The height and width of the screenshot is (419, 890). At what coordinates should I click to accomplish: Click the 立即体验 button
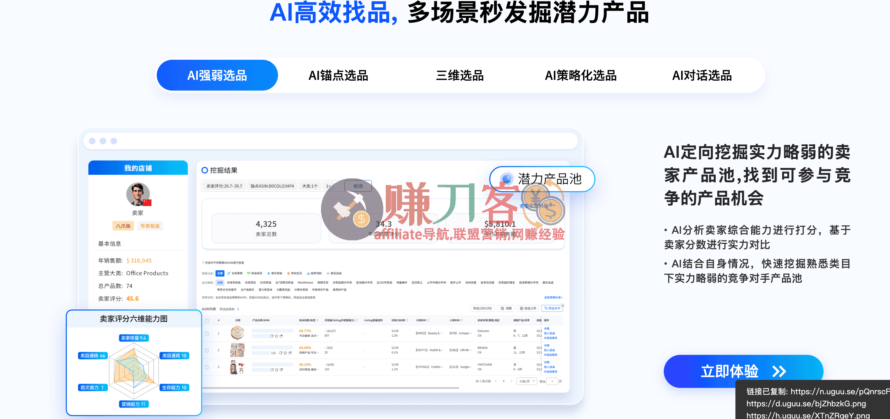pos(743,371)
